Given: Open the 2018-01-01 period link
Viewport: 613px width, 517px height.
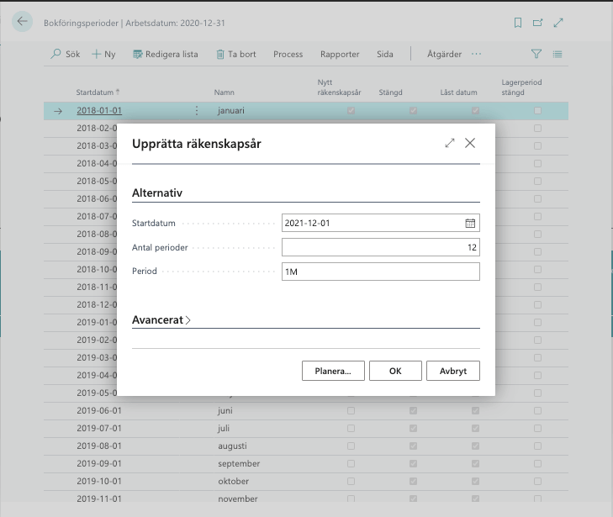Looking at the screenshot, I should coord(99,111).
